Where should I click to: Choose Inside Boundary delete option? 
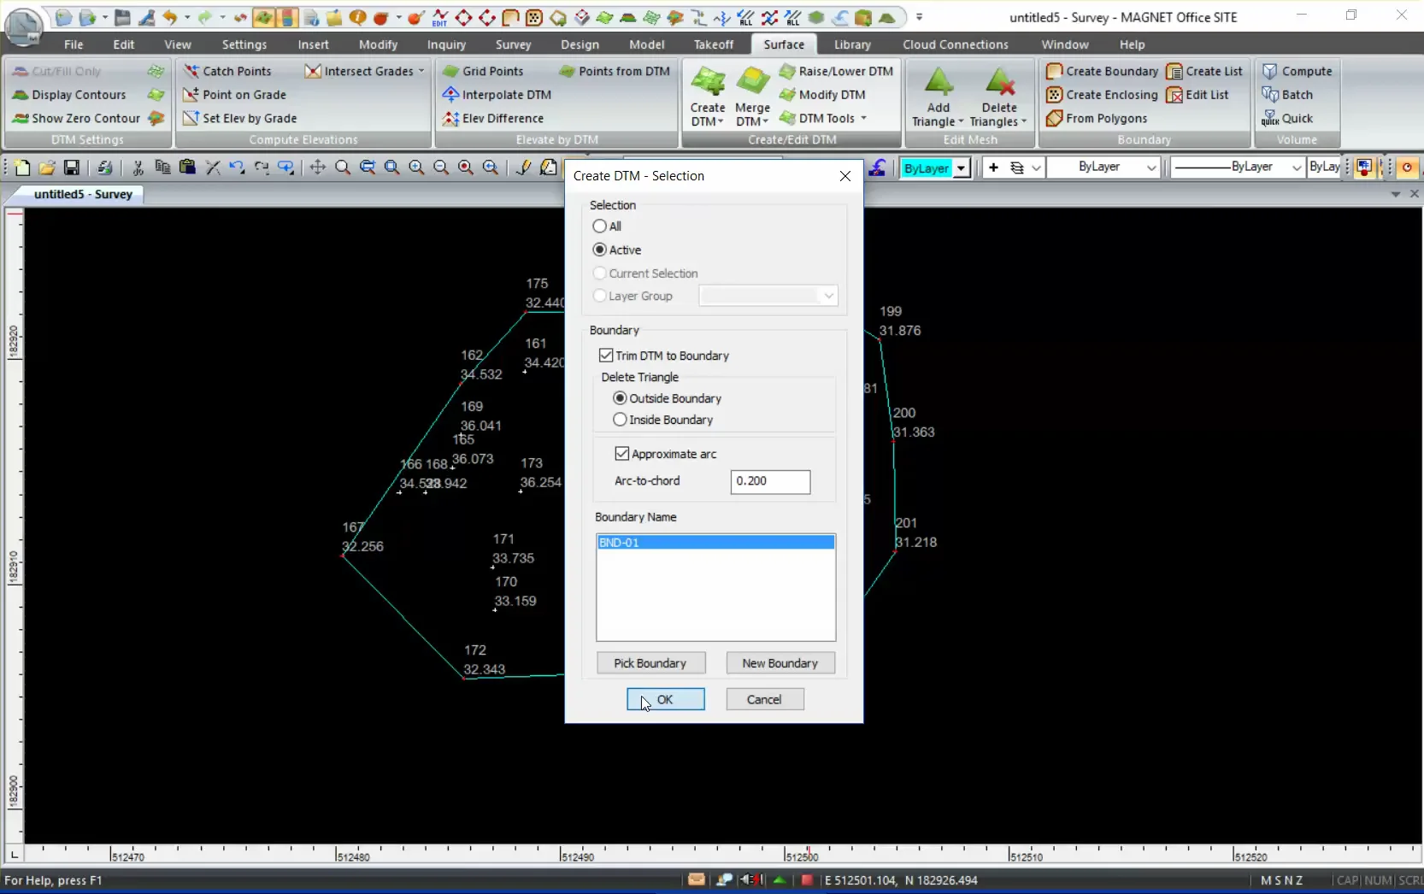point(621,420)
